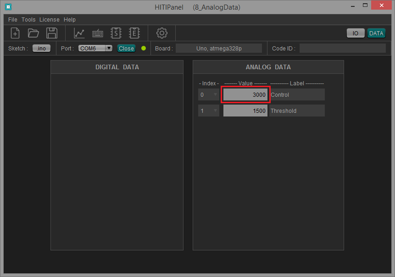Viewport: 395px width, 277px height.
Task: Click the DIGITAL DATA panel header
Action: click(x=117, y=67)
